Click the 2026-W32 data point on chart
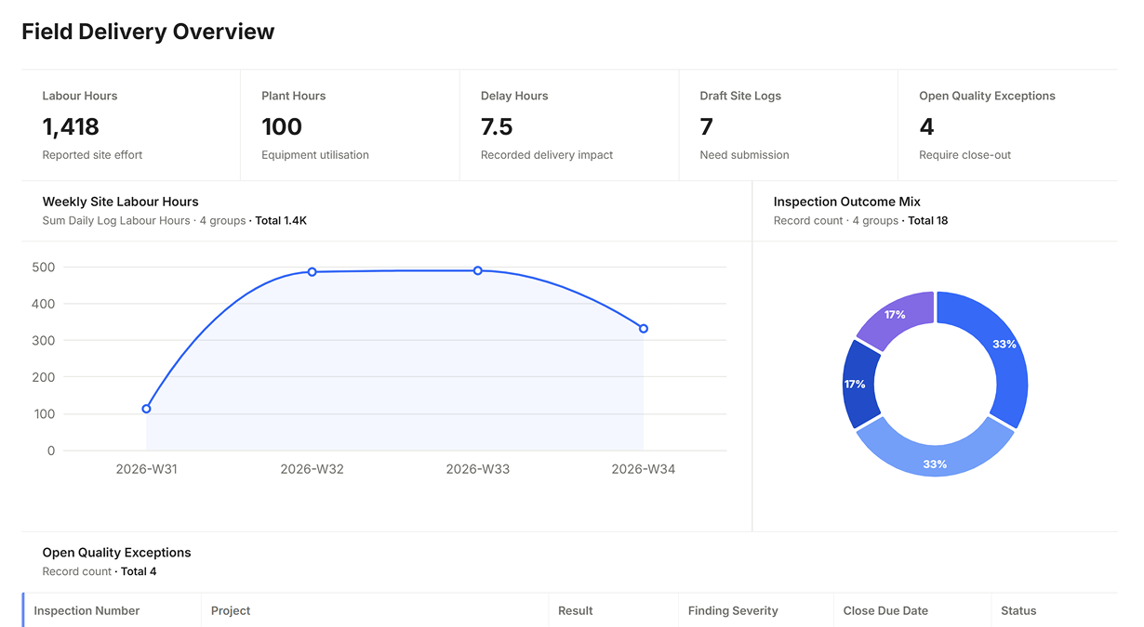Screen dimensions: 1144x627 click(x=312, y=272)
